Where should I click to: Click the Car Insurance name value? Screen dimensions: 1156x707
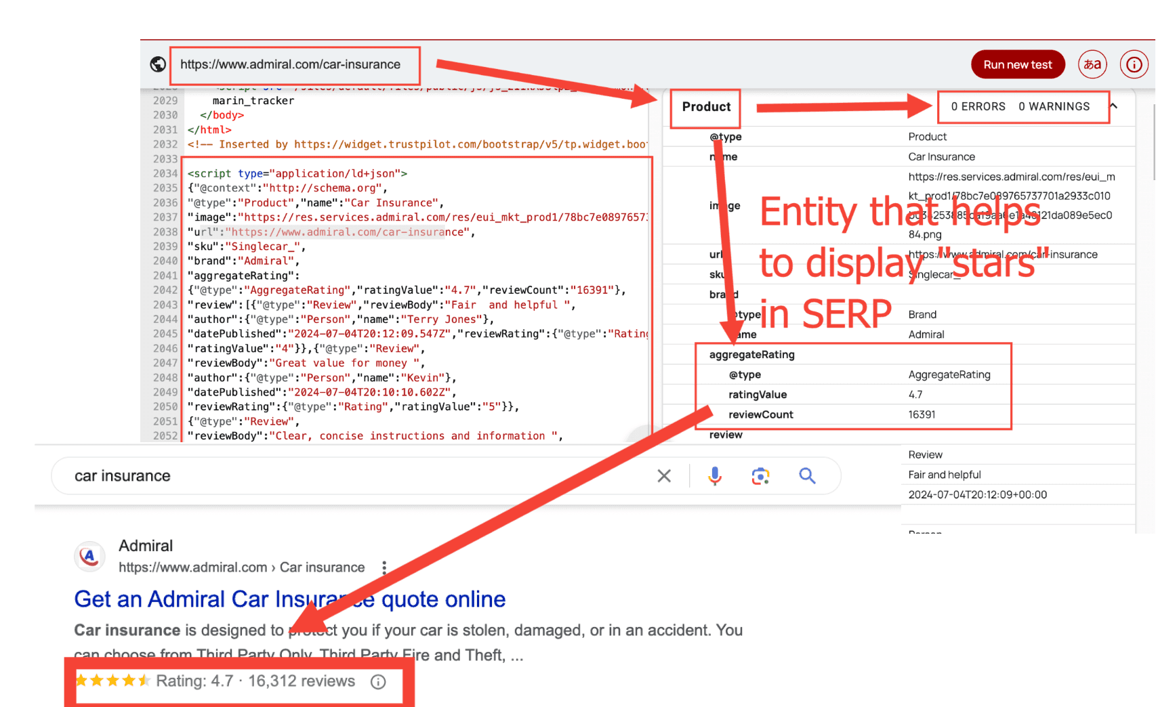(941, 157)
